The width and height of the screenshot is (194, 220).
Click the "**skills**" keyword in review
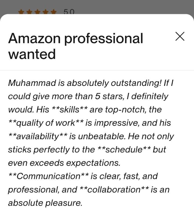coord(70,110)
